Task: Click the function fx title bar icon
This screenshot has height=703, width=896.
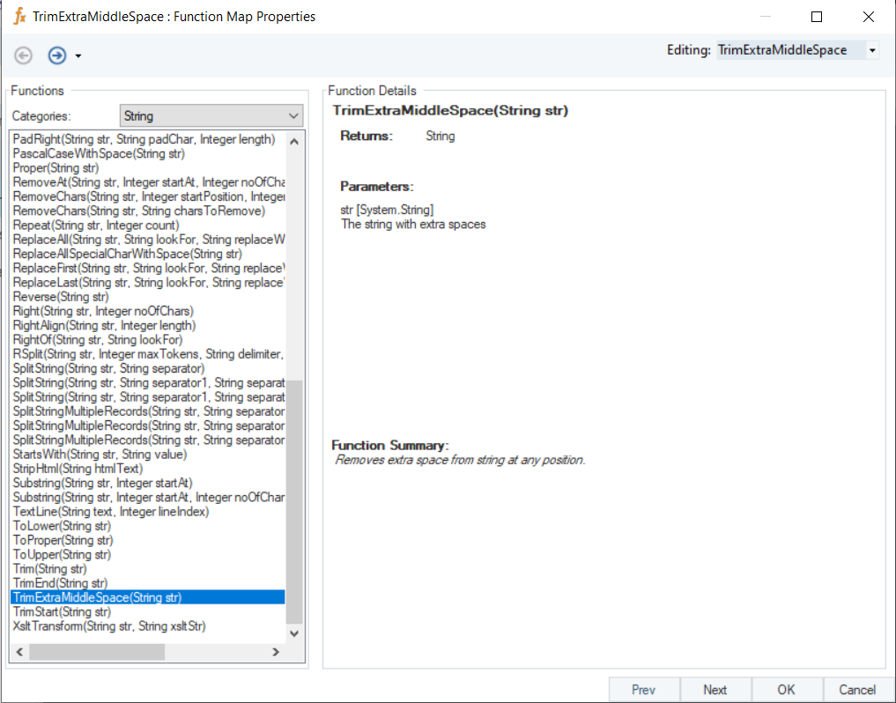Action: (19, 17)
